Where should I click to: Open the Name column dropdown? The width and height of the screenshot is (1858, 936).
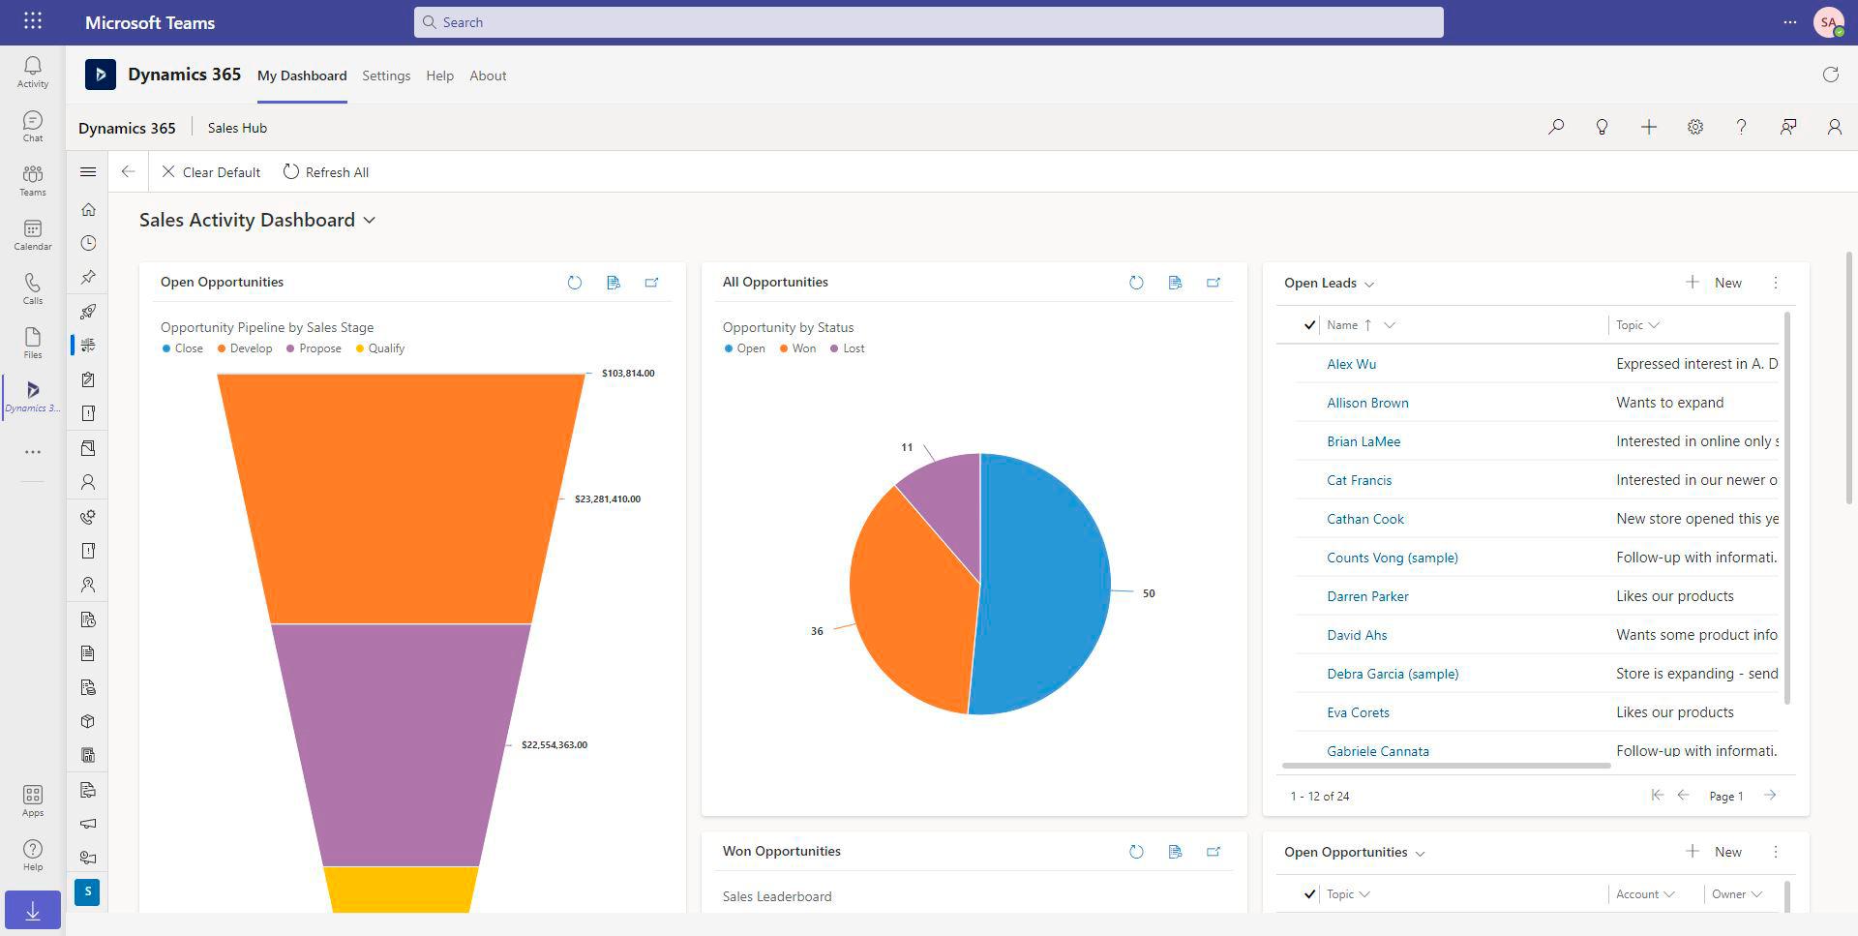[x=1390, y=325]
